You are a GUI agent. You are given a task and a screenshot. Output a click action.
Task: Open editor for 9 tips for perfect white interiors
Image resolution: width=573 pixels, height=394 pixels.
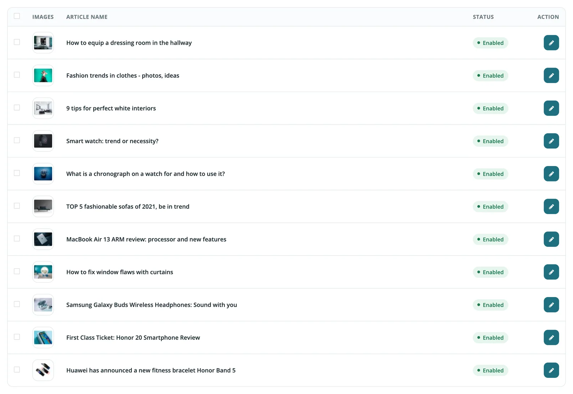[551, 108]
